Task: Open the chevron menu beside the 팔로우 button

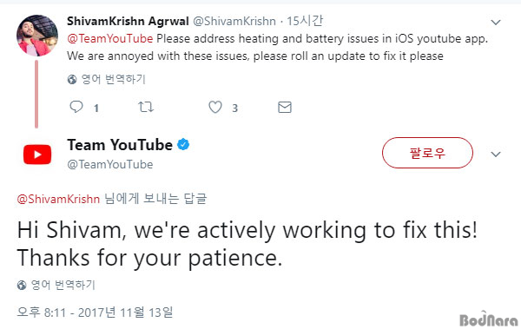Action: point(496,155)
